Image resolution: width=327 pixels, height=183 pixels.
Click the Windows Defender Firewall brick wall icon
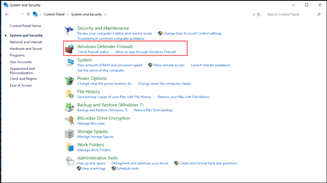pos(69,49)
